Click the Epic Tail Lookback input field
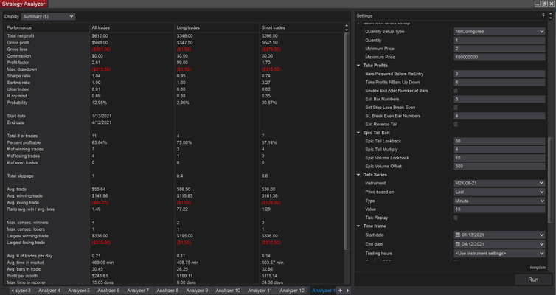556x295 pixels. (498, 141)
